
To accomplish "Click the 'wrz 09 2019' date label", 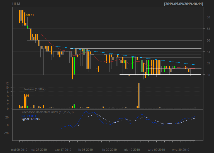I will pos(156,150).
